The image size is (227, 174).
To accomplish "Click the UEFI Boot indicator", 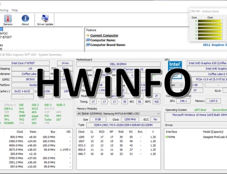I will pos(200,110).
